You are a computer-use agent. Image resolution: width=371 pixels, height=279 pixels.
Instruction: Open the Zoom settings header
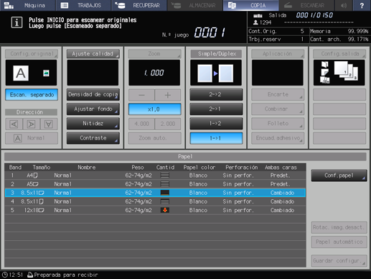point(154,54)
